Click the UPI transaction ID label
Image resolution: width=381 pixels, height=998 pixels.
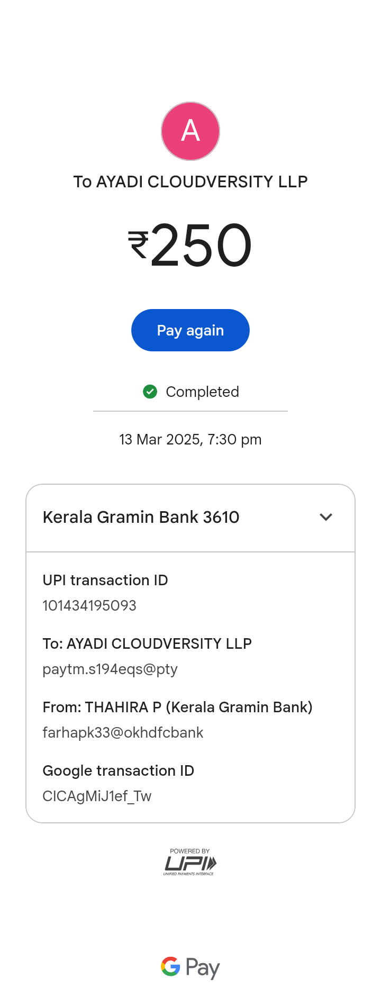tap(105, 580)
